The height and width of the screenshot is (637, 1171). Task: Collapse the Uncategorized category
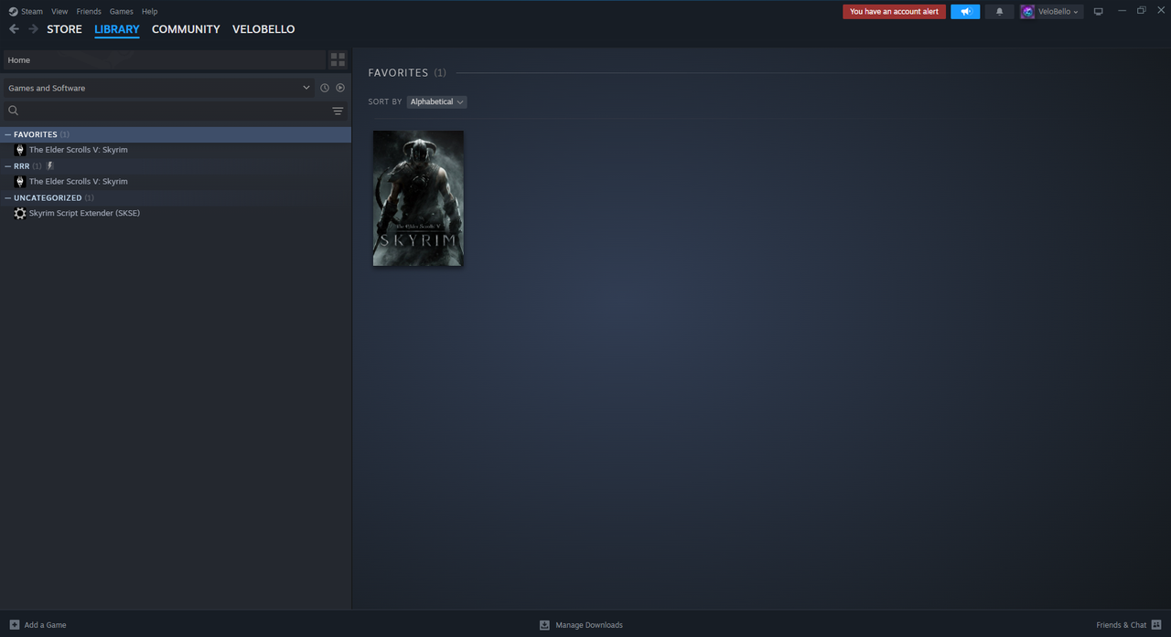click(x=7, y=197)
